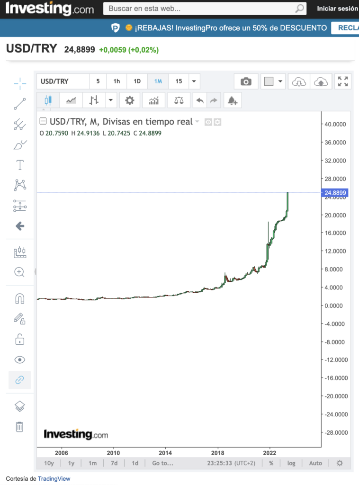Click the search magnifier icon

pyautogui.click(x=300, y=9)
